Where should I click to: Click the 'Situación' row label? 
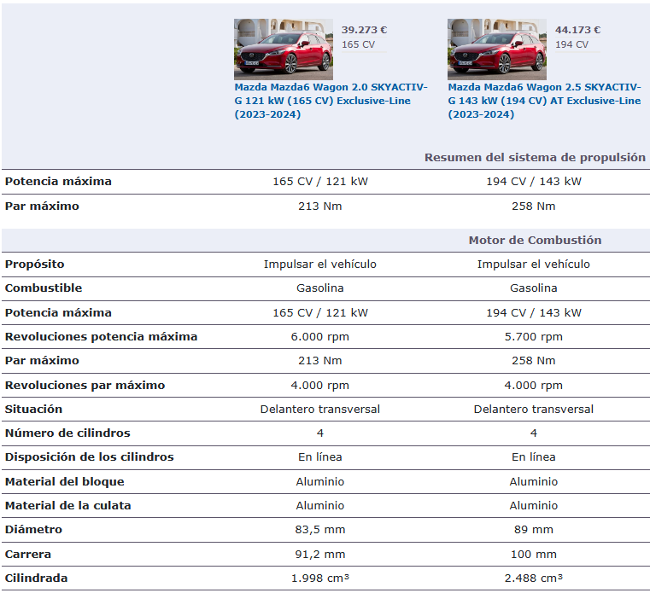pyautogui.click(x=33, y=410)
